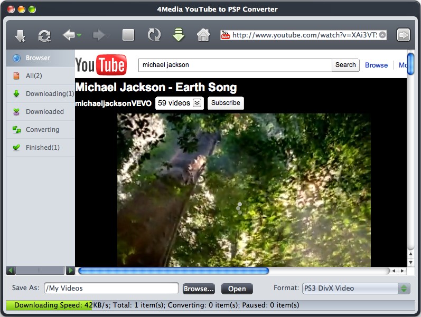Reload the page with circular arrows
The height and width of the screenshot is (317, 421).
pos(154,35)
